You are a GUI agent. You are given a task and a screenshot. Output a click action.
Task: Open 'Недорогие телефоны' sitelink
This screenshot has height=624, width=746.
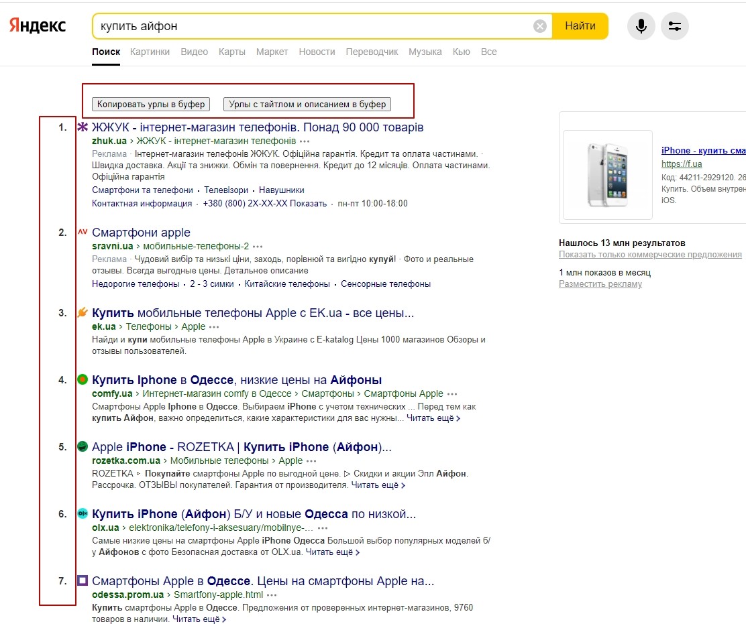(x=136, y=284)
